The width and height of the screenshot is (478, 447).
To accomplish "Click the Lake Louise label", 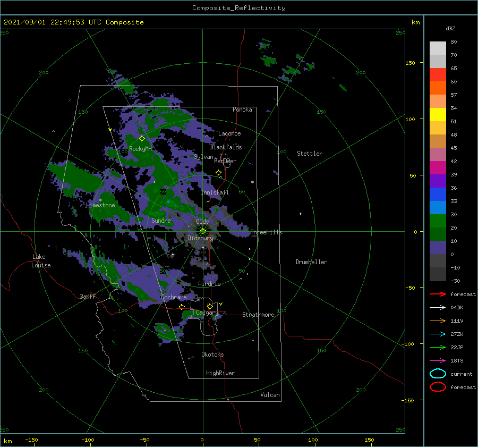I will [x=41, y=261].
